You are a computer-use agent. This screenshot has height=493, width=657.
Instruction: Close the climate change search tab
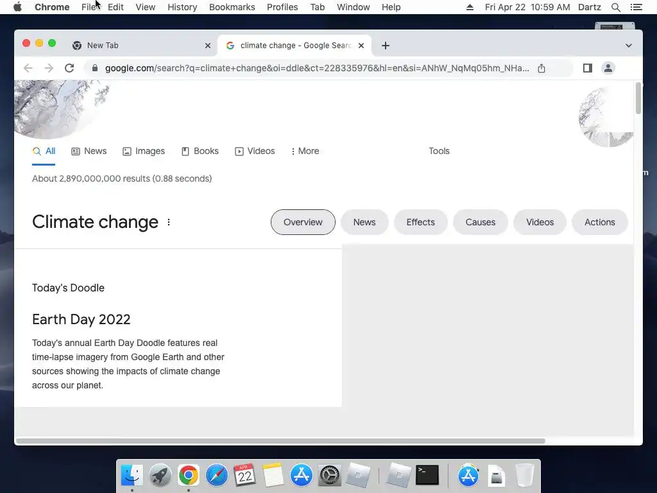coord(361,46)
